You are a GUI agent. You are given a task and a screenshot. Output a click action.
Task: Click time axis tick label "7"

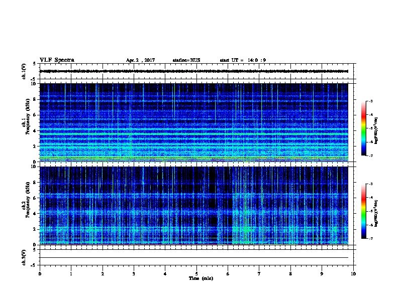pos(259,274)
